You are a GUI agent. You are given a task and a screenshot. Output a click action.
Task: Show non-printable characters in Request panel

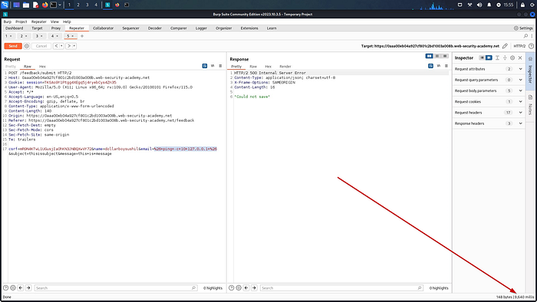point(212,66)
